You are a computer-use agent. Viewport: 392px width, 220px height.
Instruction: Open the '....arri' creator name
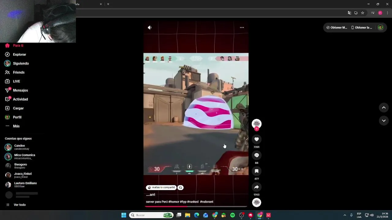(151, 195)
